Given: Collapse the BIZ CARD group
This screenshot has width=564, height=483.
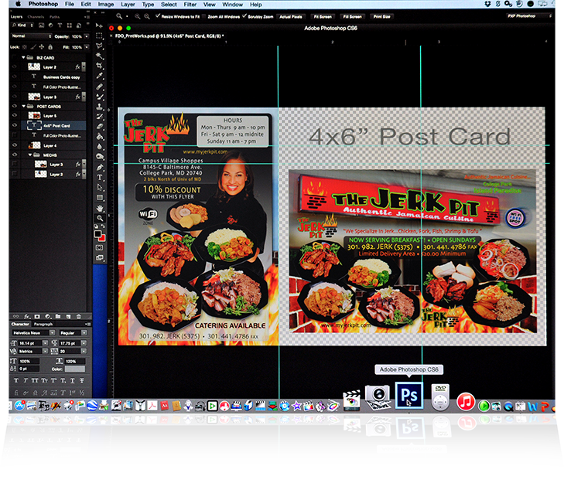Looking at the screenshot, I should pyautogui.click(x=23, y=57).
